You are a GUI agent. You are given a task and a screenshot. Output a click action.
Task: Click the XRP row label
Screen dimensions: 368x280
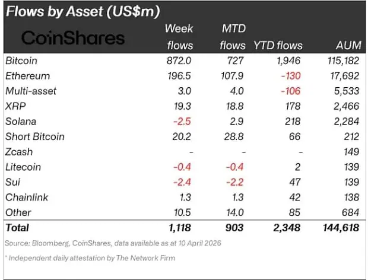coord(15,106)
